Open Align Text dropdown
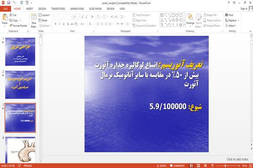 pyautogui.click(x=140, y=20)
